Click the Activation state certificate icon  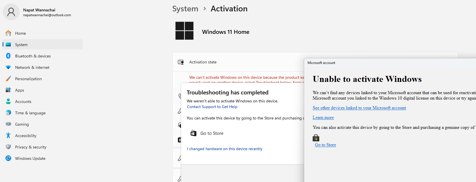(181, 62)
